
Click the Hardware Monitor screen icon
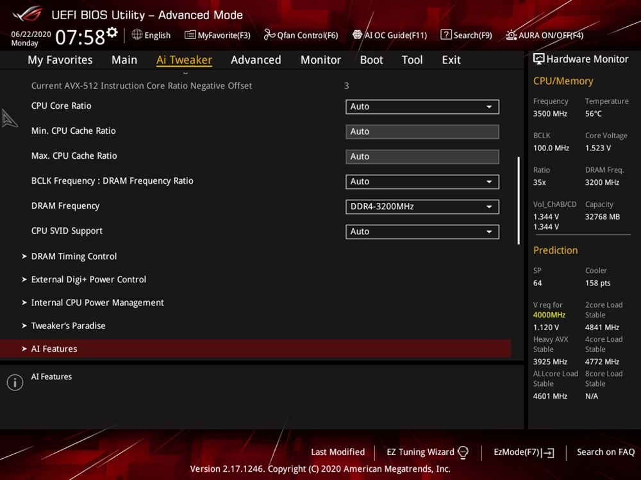[539, 59]
